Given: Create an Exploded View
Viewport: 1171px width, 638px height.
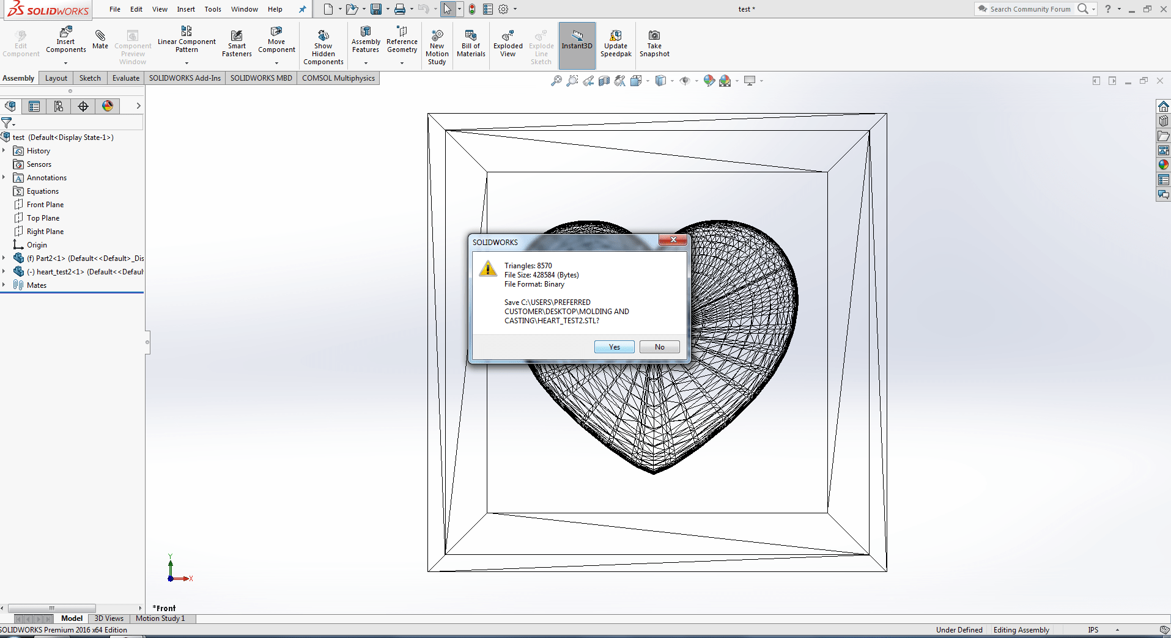Looking at the screenshot, I should click(508, 43).
